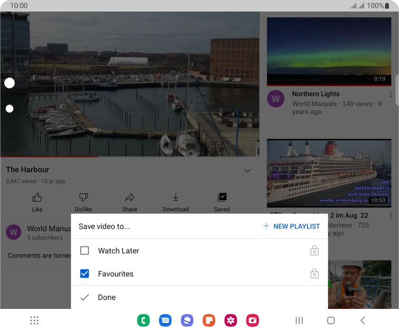The width and height of the screenshot is (399, 332).
Task: Tap the Download icon
Action: [x=175, y=198]
